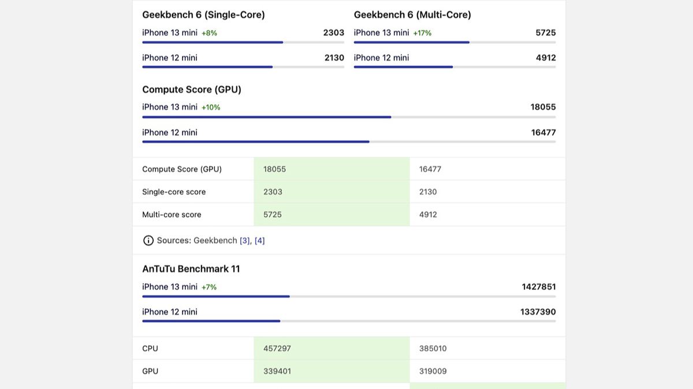Click the Multi-core score table row label

tap(172, 214)
